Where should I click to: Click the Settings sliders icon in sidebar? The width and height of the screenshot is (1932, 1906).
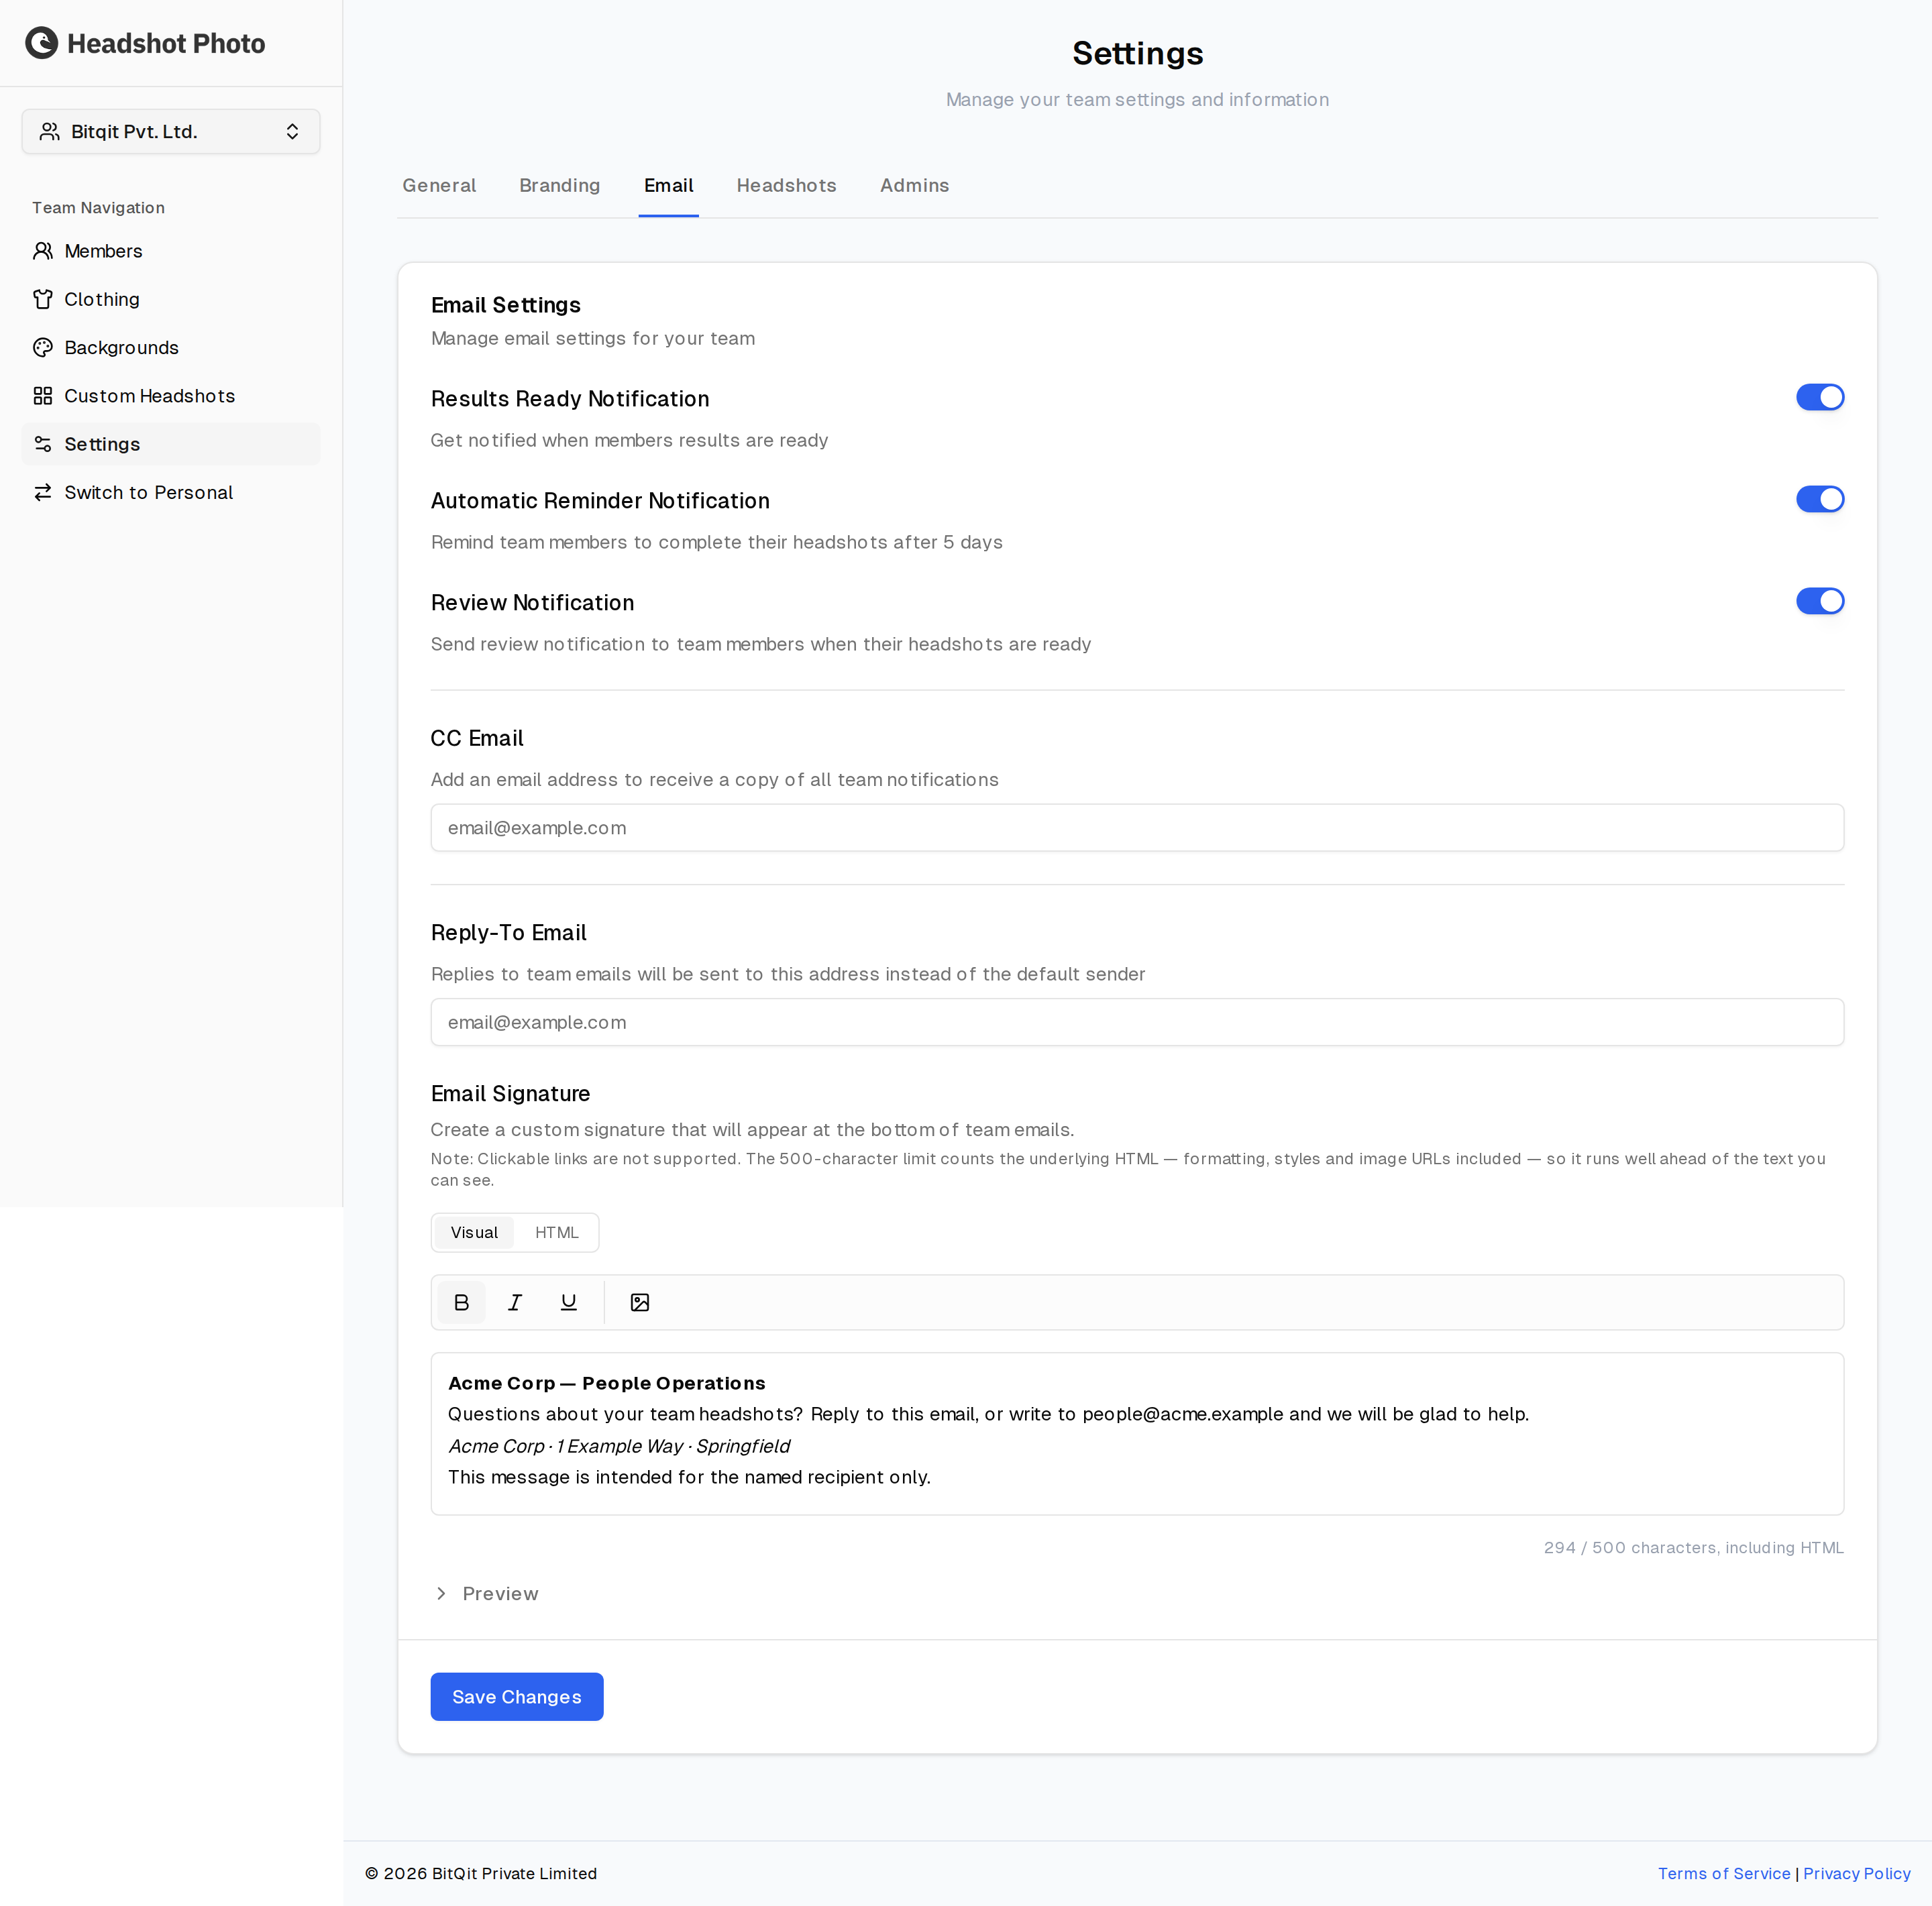(x=43, y=444)
